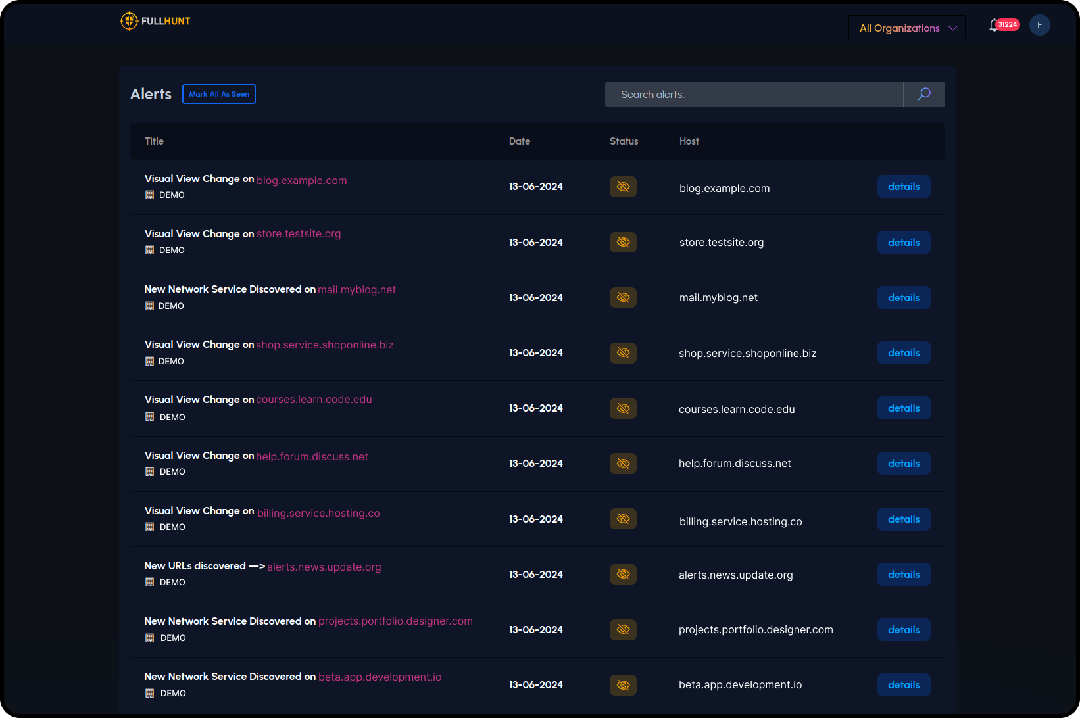Follow the pink store.testsite.org title link
Screen dimensions: 1080x718
tap(299, 234)
